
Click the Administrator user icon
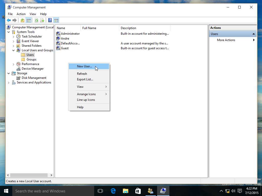click(x=58, y=34)
